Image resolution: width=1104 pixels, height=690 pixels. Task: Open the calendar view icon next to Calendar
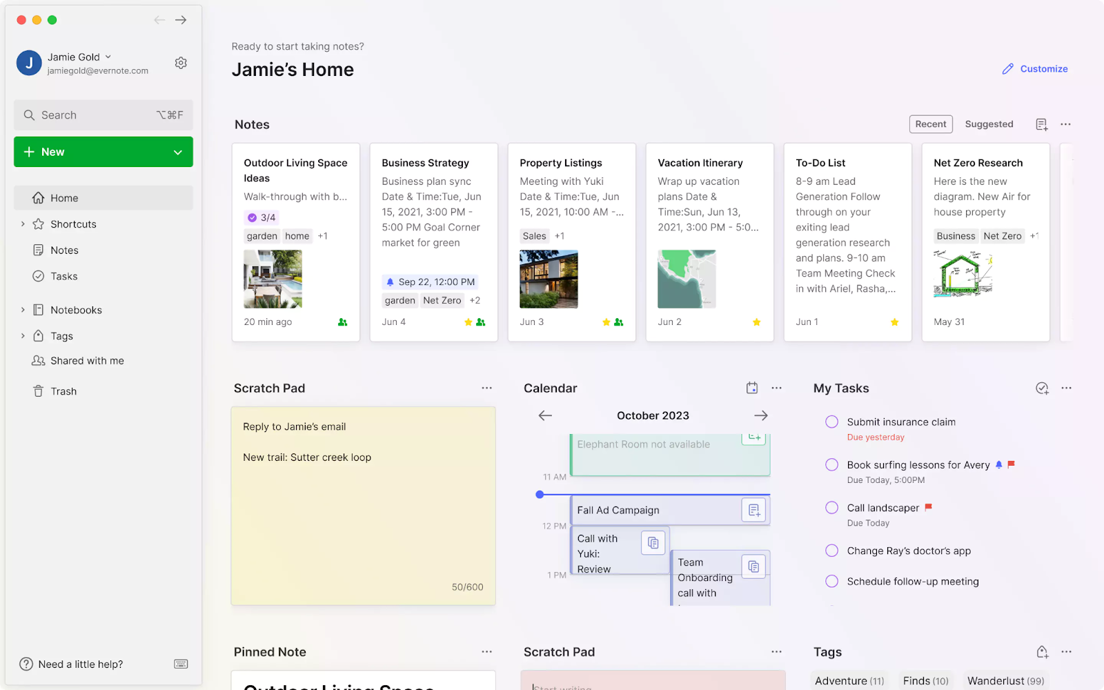click(x=751, y=387)
